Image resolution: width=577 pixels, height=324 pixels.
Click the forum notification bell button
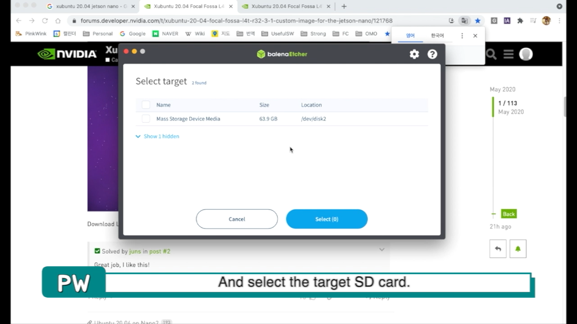click(518, 249)
